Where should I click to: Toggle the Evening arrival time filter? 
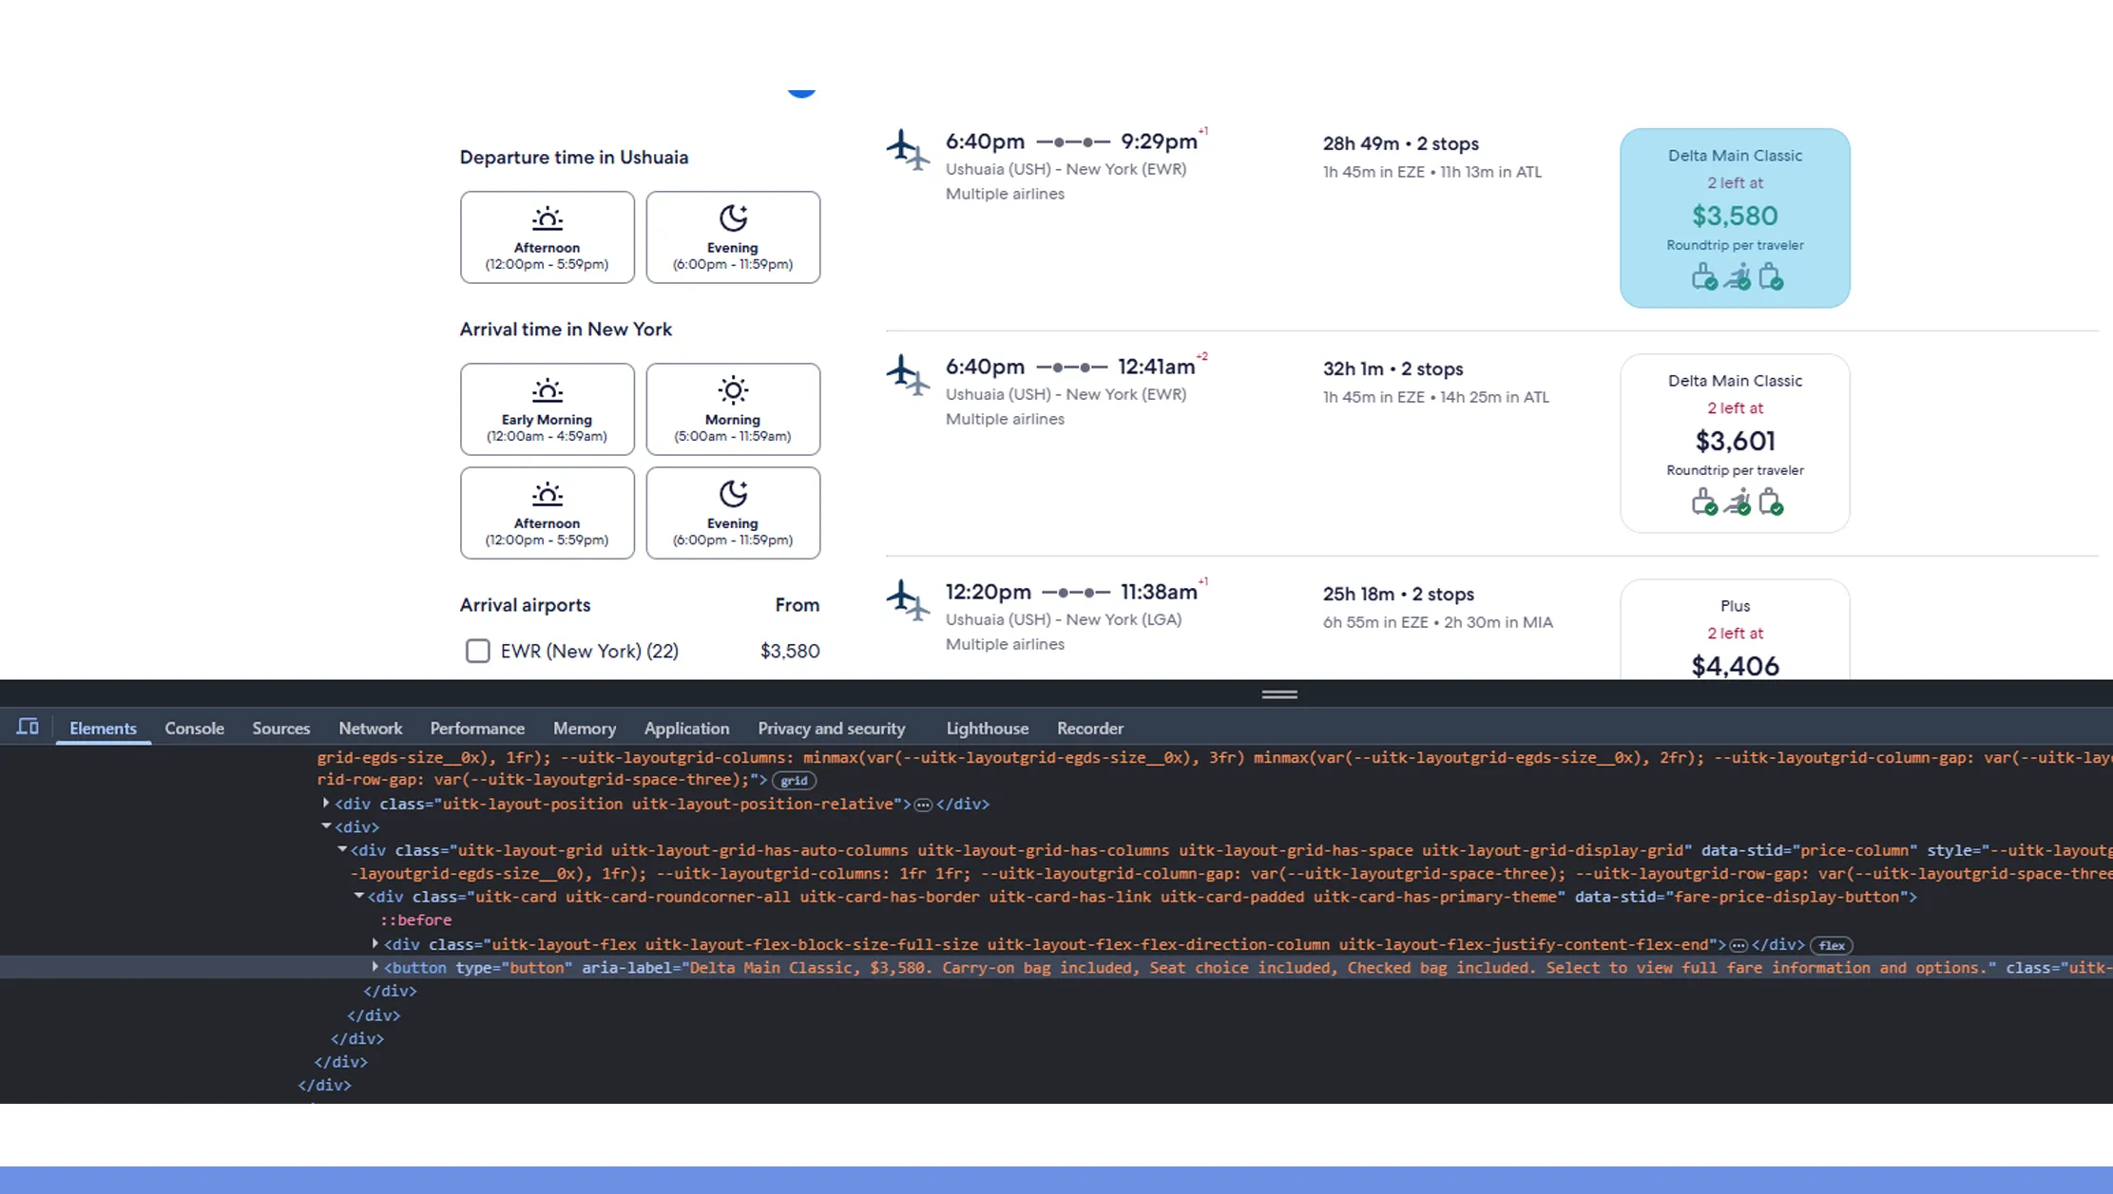pyautogui.click(x=733, y=513)
